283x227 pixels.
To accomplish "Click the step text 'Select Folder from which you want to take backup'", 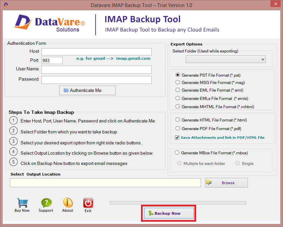I will [69, 132].
